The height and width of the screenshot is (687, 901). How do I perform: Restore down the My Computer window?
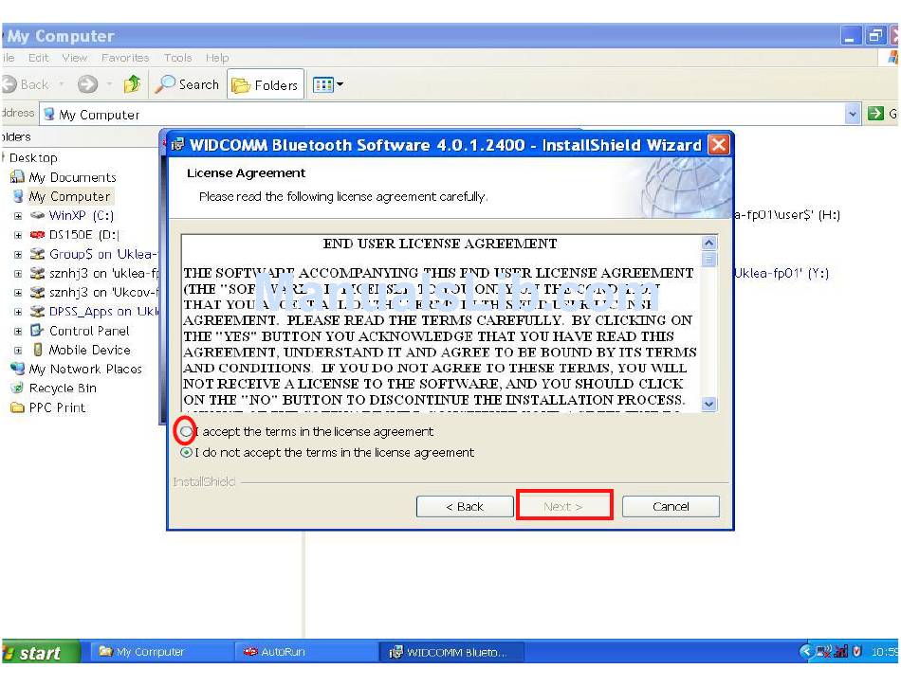875,36
